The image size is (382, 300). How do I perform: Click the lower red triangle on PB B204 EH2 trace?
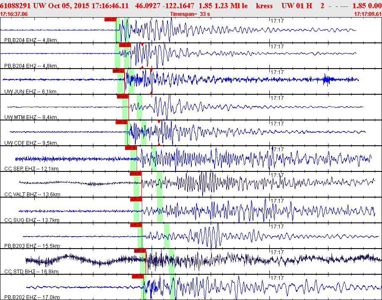142,67
